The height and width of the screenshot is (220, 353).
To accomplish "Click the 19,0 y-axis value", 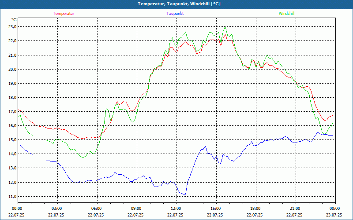I will coord(13,83).
